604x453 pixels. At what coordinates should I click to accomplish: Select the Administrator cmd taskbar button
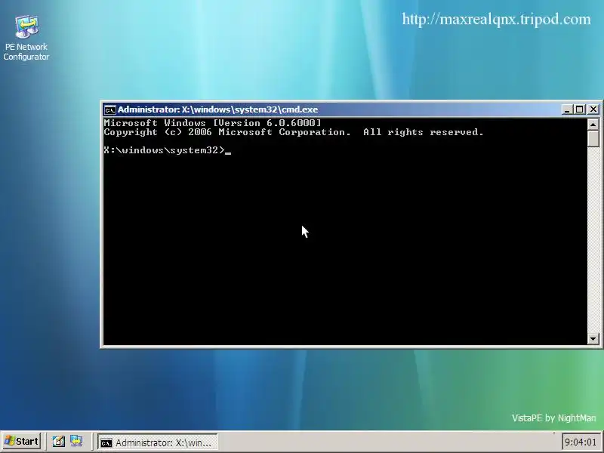[157, 442]
